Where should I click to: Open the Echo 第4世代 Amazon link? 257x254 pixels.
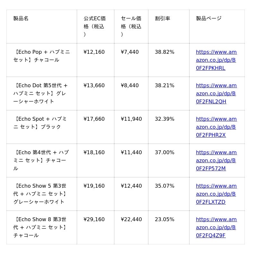coord(216,160)
